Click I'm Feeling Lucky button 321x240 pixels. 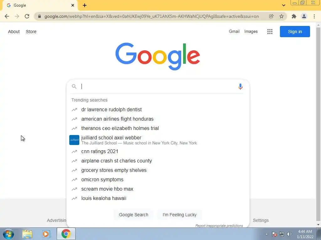[x=180, y=215]
